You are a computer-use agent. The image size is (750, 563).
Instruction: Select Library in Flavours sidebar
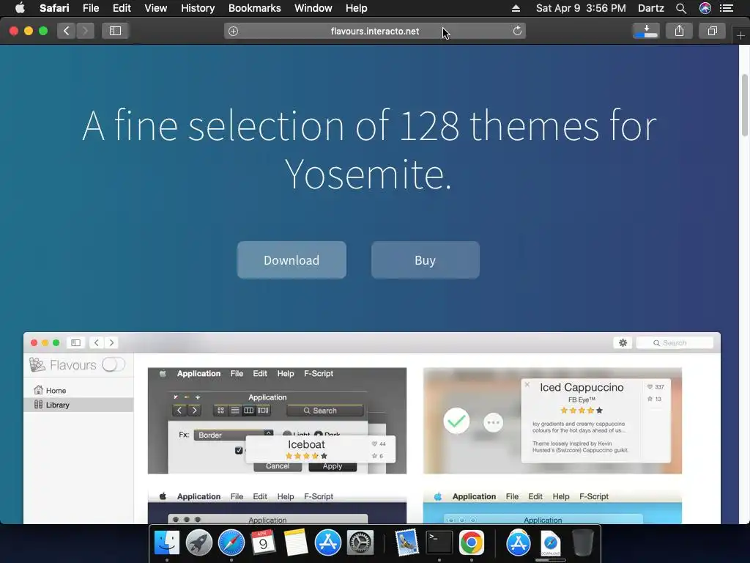78,405
